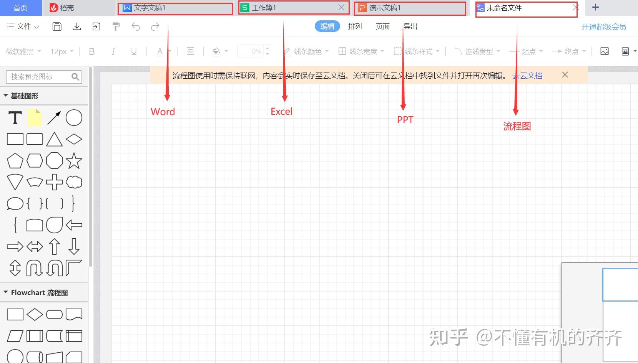Insert an image using picture icon

tap(605, 51)
